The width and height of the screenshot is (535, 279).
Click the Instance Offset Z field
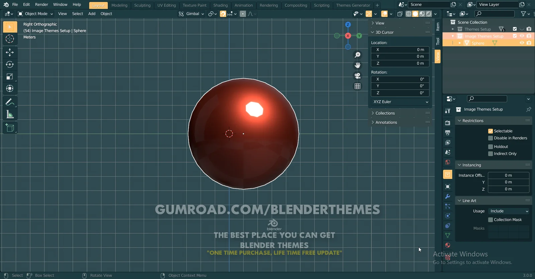coord(509,189)
